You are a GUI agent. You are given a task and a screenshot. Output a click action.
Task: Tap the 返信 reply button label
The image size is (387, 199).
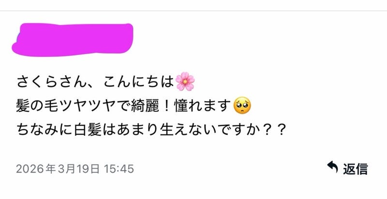[356, 169]
